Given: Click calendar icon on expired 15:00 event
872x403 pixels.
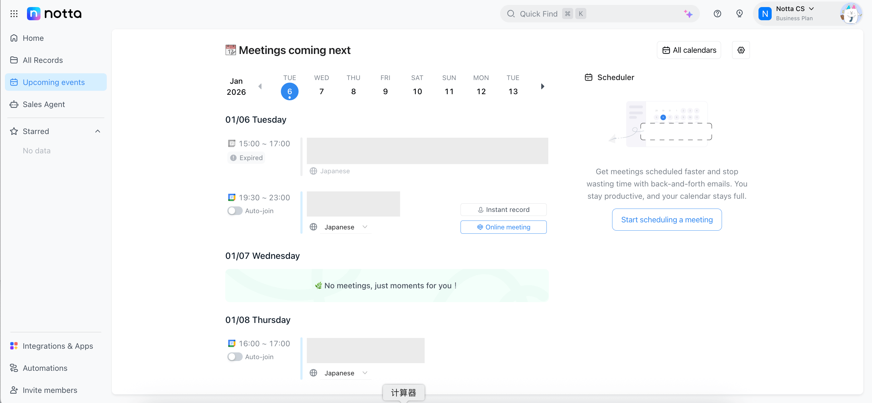Looking at the screenshot, I should pos(232,144).
